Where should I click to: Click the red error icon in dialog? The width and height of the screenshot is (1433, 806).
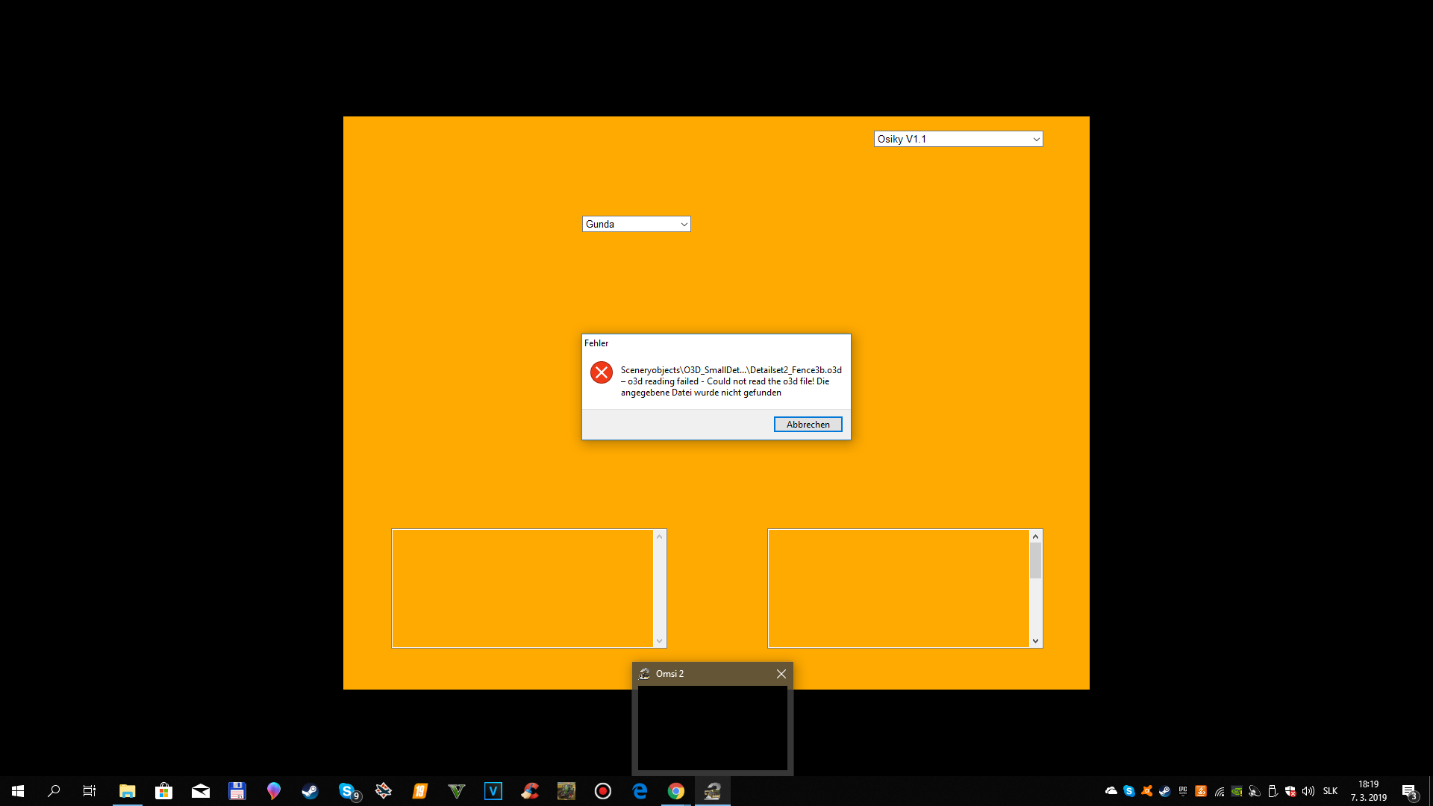pos(601,372)
